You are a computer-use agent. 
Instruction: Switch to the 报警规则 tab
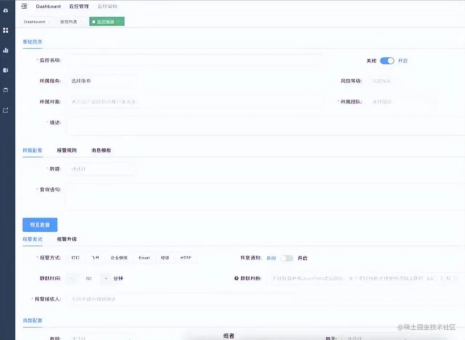pyautogui.click(x=67, y=150)
